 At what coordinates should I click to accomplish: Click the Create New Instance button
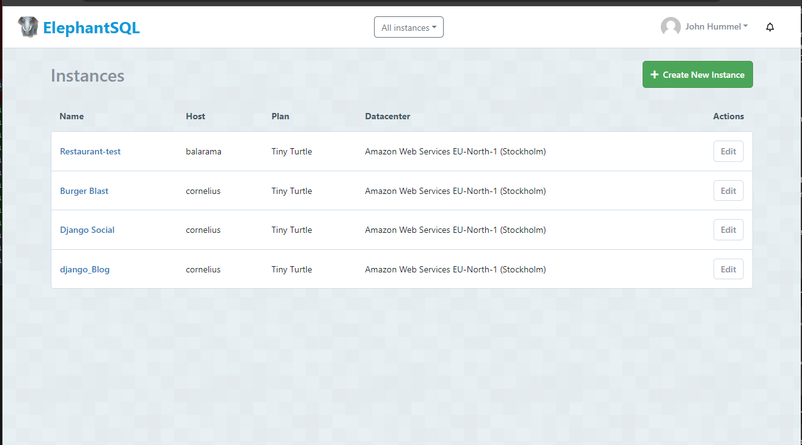(x=697, y=75)
